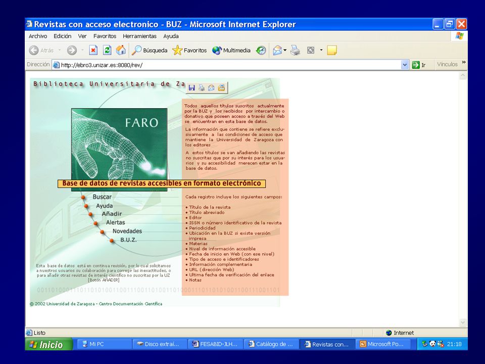
Task: Go back with the Atrás button
Action: (41, 50)
